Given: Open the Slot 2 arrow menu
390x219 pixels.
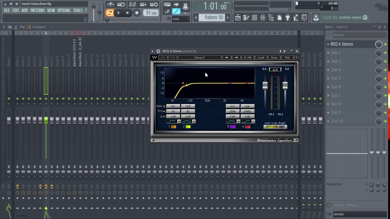Looking at the screenshot, I should point(328,53).
